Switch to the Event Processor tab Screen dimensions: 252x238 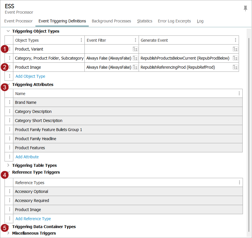pyautogui.click(x=18, y=21)
